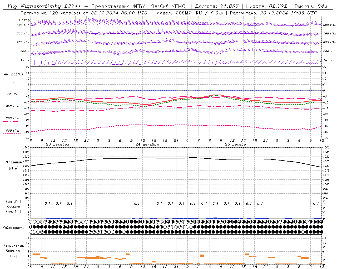Click the Осадки precipitation label
This screenshot has height=269, width=337.
[14, 206]
